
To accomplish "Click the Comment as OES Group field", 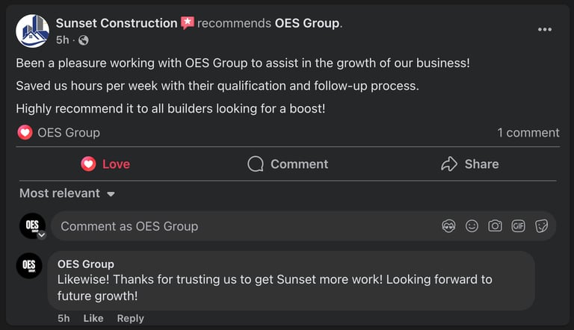I will tap(303, 226).
